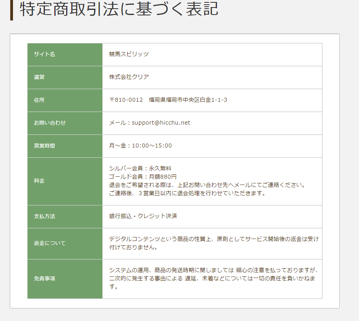Click the line ゴールド会員：月額880円
The width and height of the screenshot is (359, 321).
[x=143, y=177]
